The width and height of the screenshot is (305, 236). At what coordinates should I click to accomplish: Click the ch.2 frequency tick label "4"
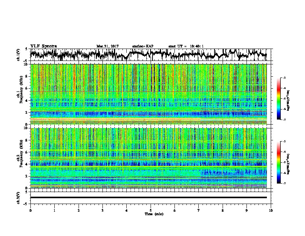(27, 164)
